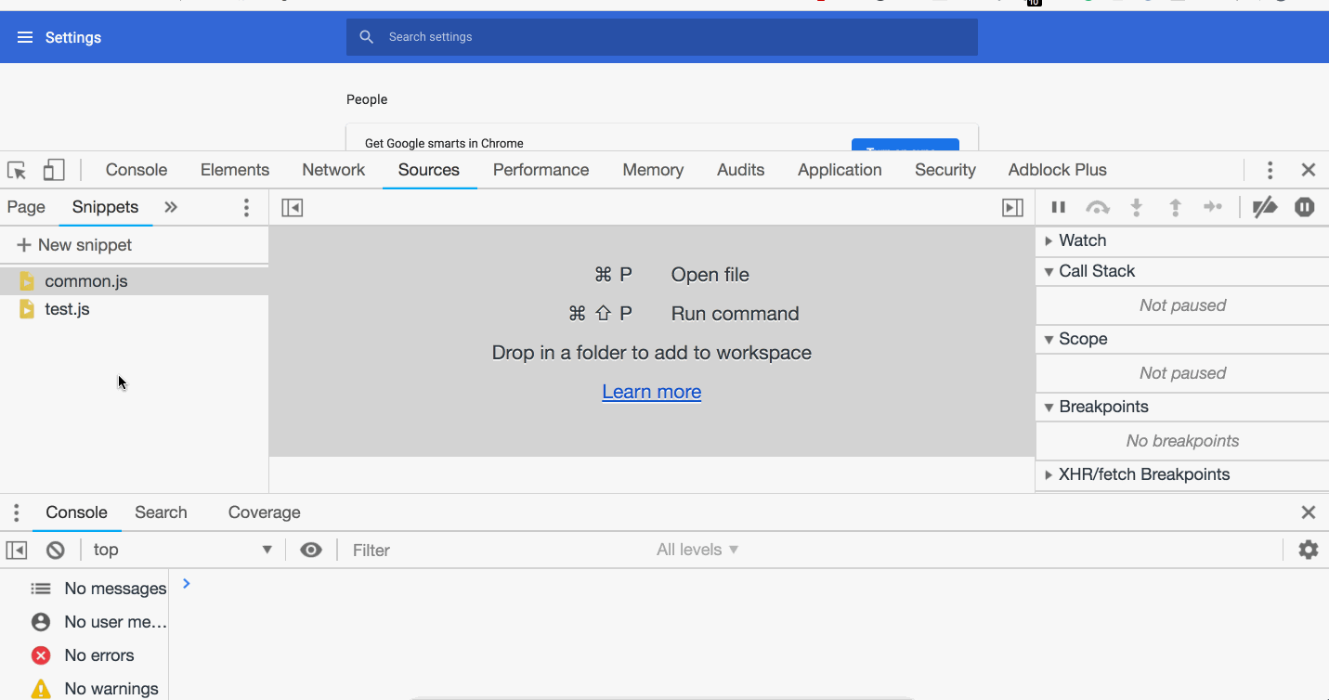Switch to the Network tab
Viewport: 1329px width, 700px height.
332,170
